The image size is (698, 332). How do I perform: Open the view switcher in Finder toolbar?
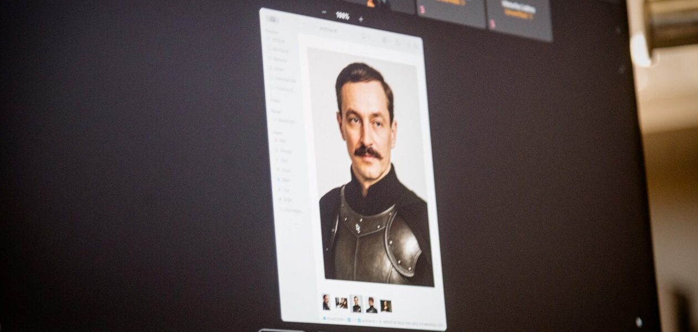coord(366,37)
